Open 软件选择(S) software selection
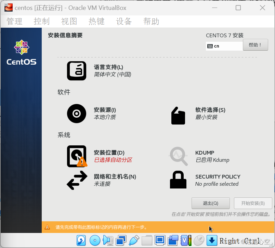Viewport: 275px width, 248px height. coord(210,110)
